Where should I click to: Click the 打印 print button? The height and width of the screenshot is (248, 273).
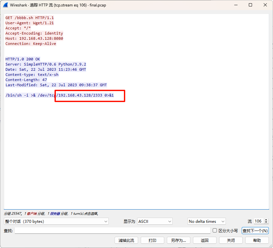tap(152, 240)
